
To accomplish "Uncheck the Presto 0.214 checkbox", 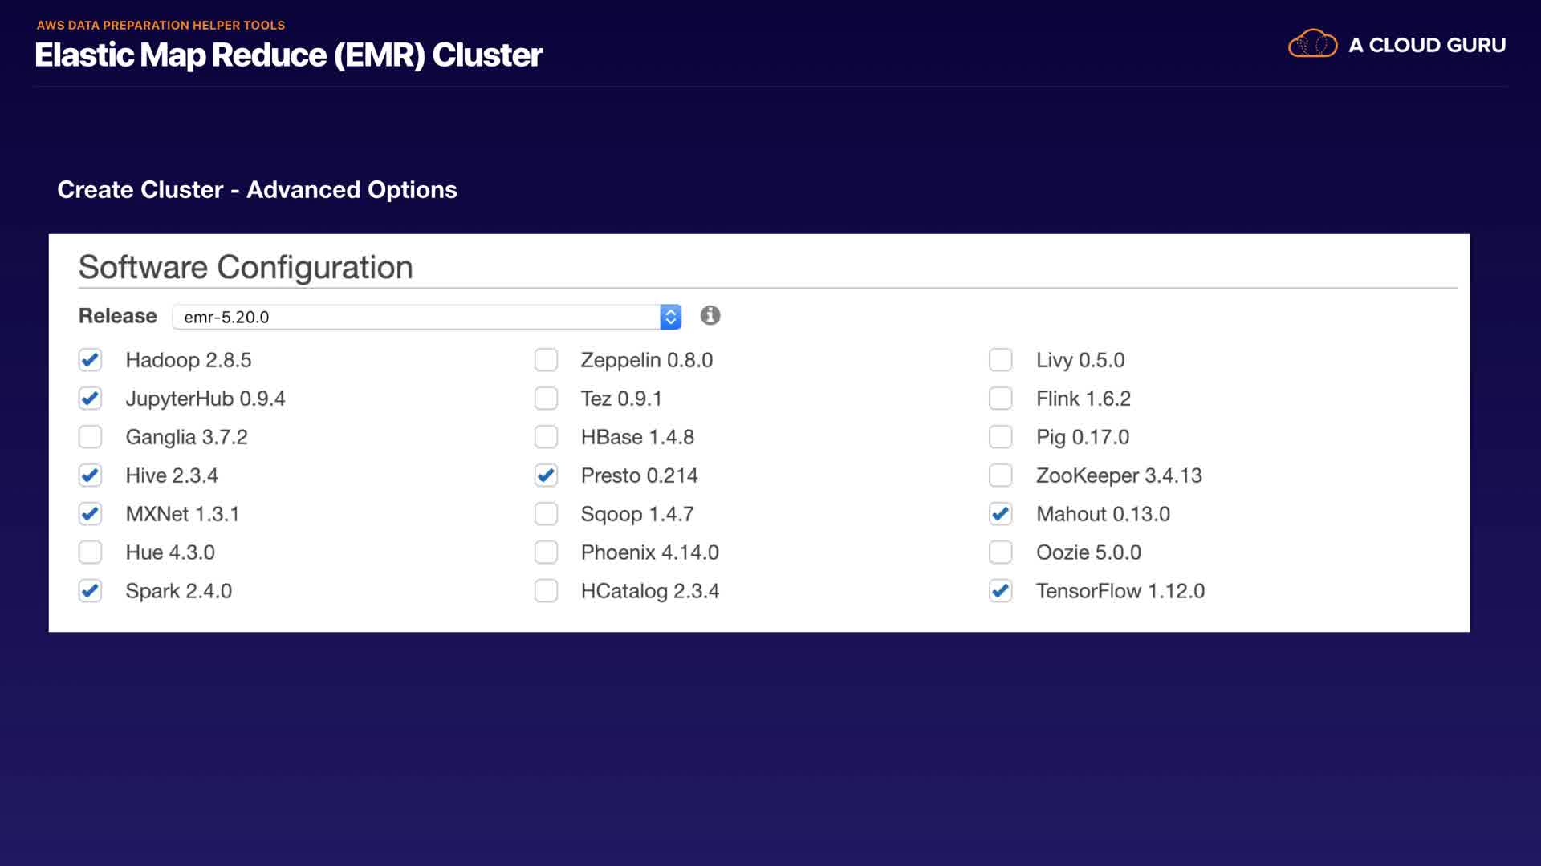I will [546, 475].
